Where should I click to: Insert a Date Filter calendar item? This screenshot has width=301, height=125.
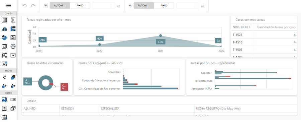(x=4, y=117)
